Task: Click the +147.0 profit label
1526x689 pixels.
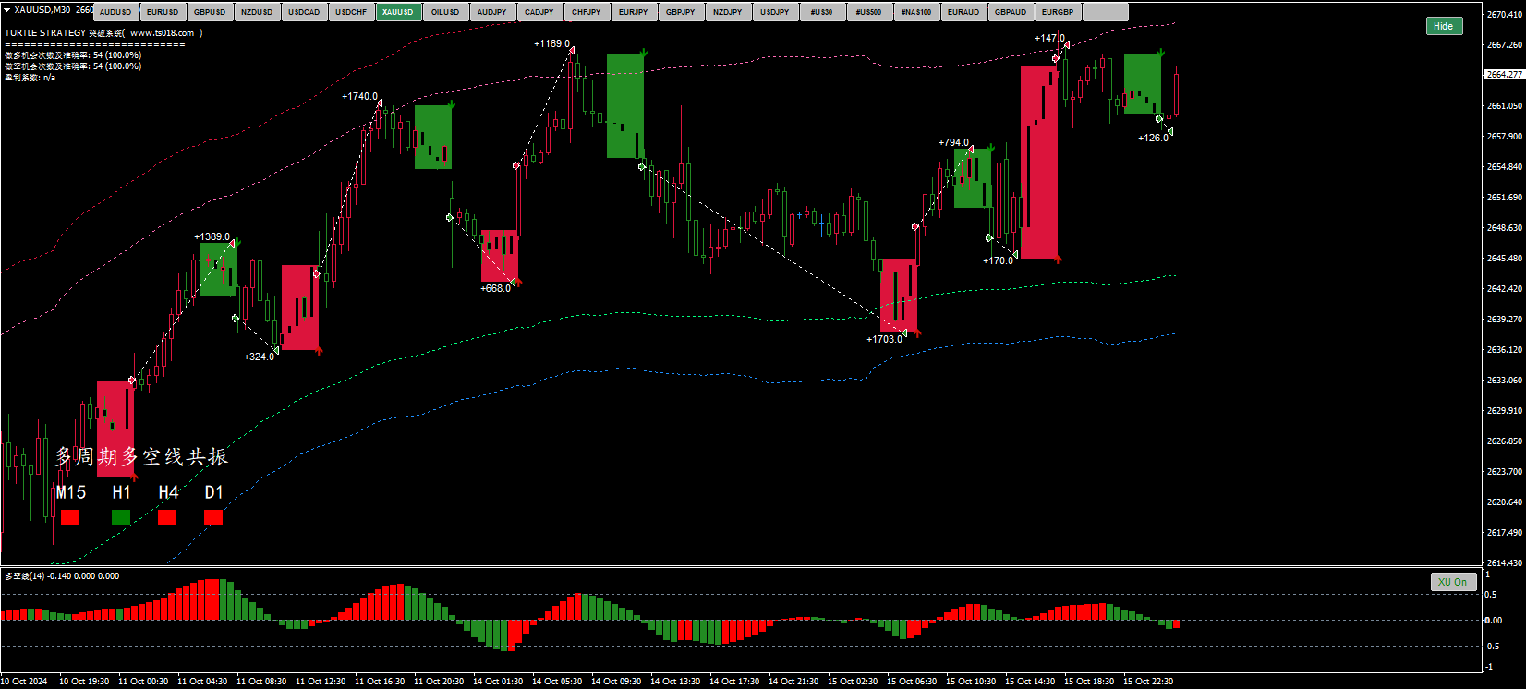Action: (1049, 38)
